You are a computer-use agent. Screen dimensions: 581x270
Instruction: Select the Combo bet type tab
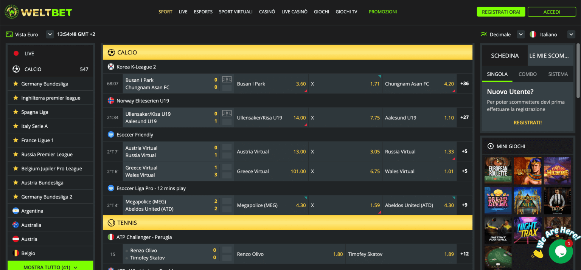[528, 74]
